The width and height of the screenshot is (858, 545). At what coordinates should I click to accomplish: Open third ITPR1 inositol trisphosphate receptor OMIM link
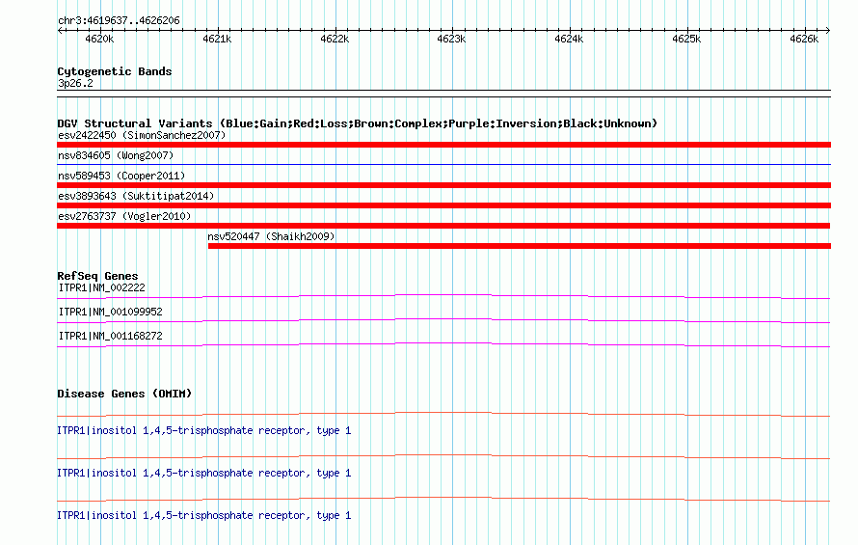204,515
